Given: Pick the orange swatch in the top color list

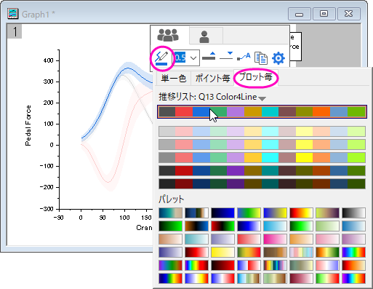Looking at the screenshot, I should pos(321,112).
